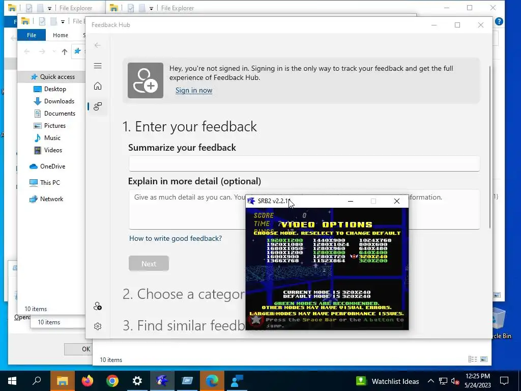521x391 pixels.
Task: Click the Next button in Feedback Hub
Action: [x=149, y=264]
